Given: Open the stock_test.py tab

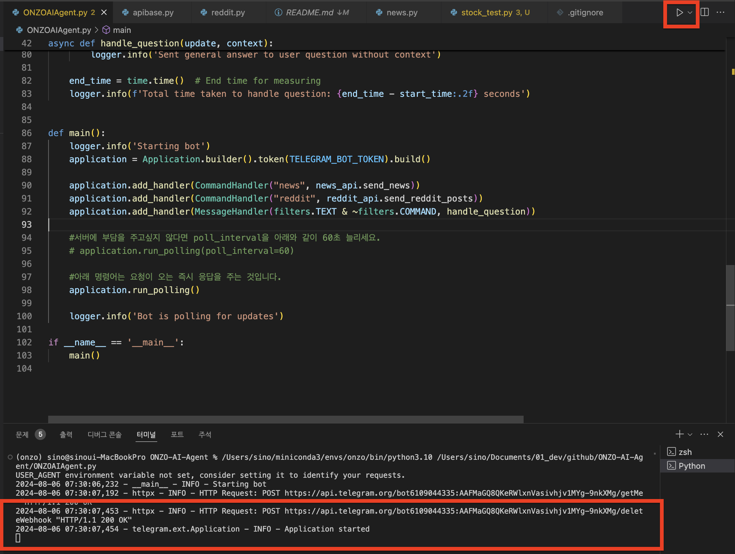Looking at the screenshot, I should click(x=486, y=12).
